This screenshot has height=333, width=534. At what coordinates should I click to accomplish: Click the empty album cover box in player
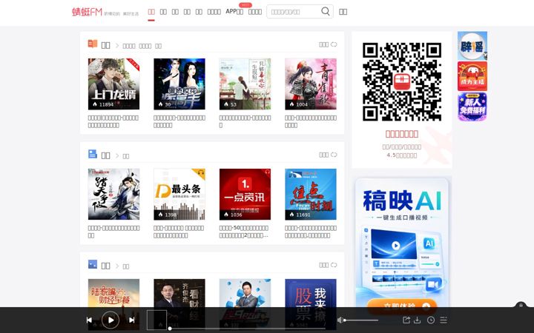[x=156, y=320]
